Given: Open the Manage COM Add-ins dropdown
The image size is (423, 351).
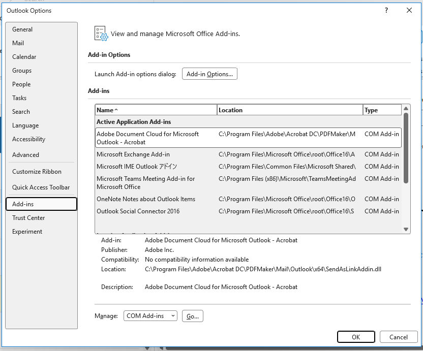Looking at the screenshot, I should pos(150,316).
